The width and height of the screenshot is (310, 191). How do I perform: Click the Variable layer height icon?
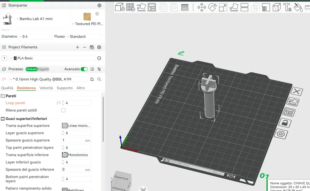[185, 7]
